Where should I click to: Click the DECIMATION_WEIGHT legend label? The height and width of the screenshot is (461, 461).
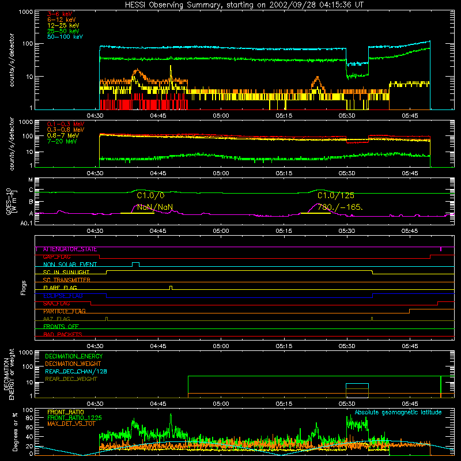73,364
